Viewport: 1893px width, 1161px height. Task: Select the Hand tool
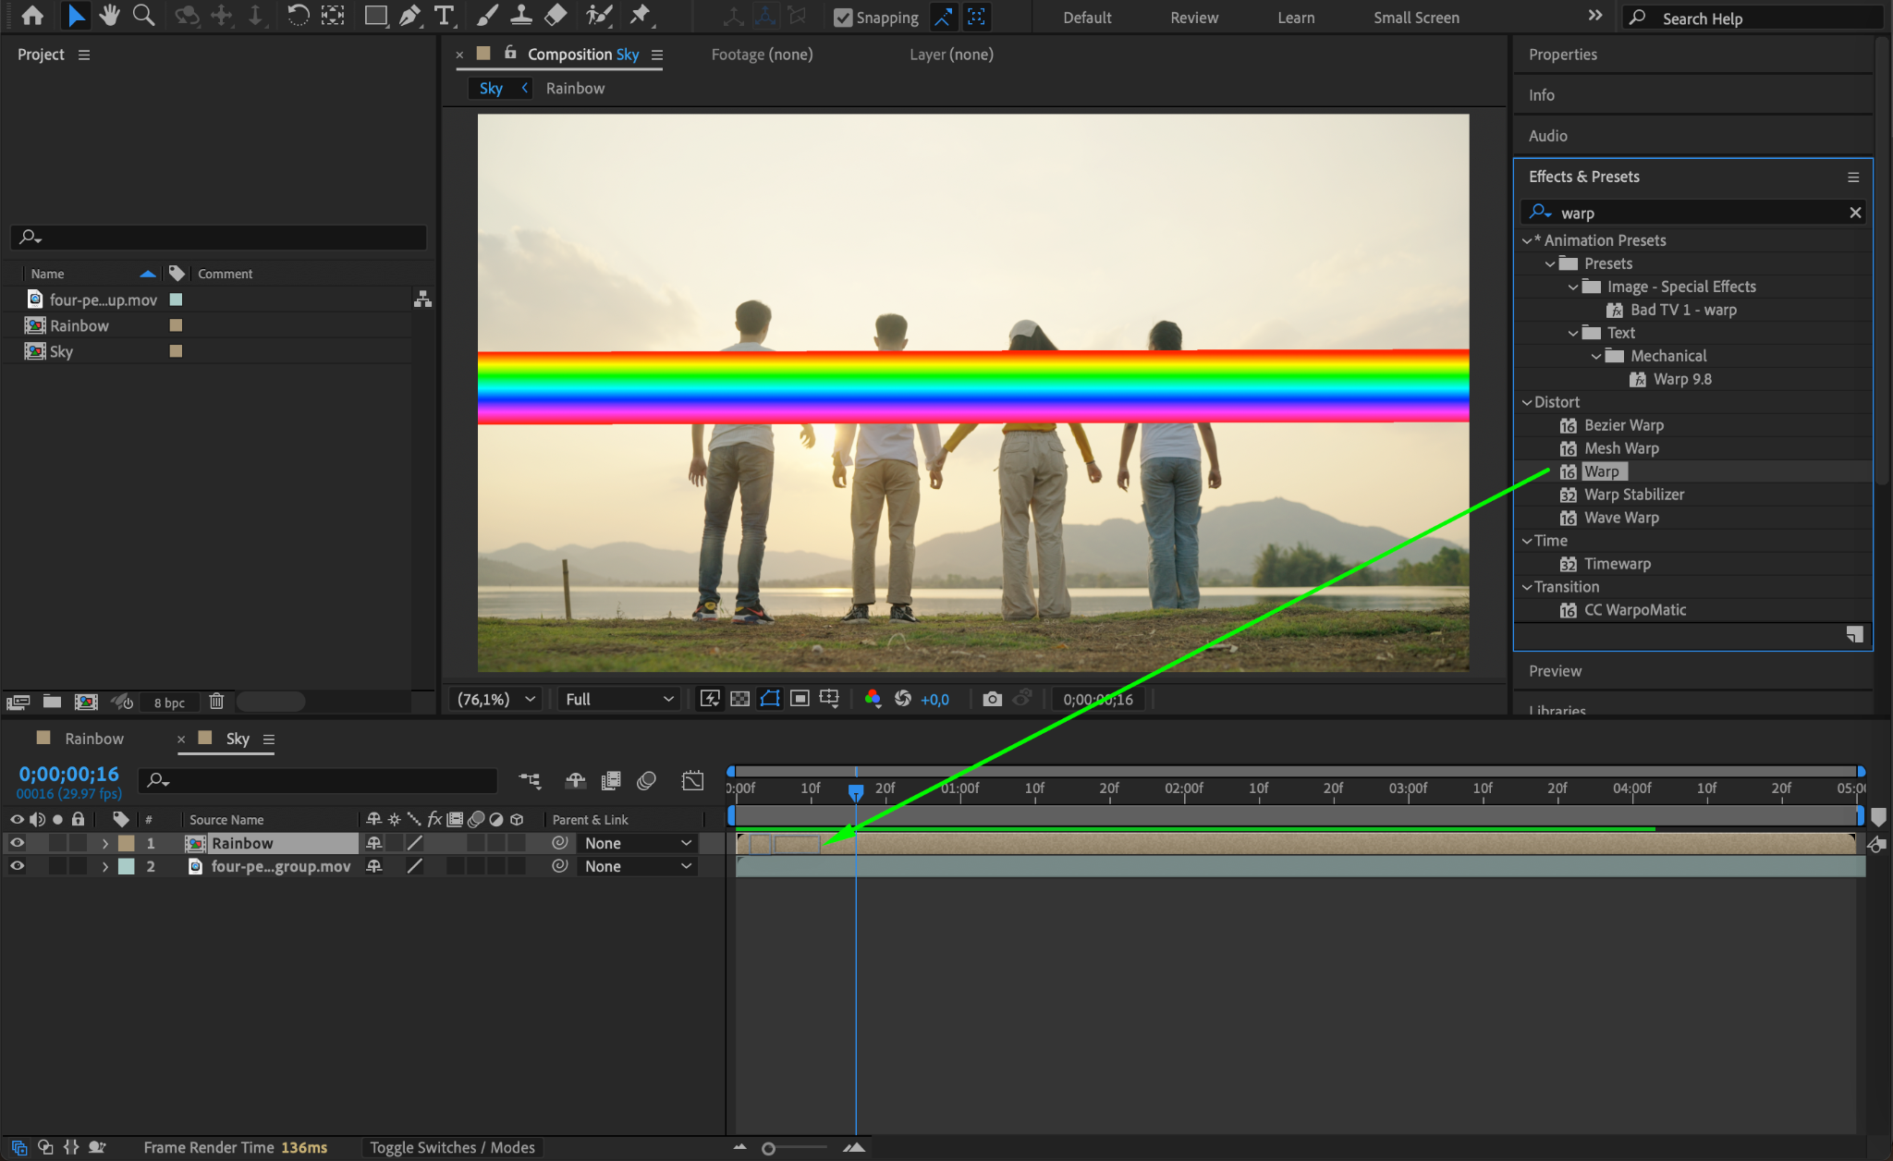[x=110, y=16]
